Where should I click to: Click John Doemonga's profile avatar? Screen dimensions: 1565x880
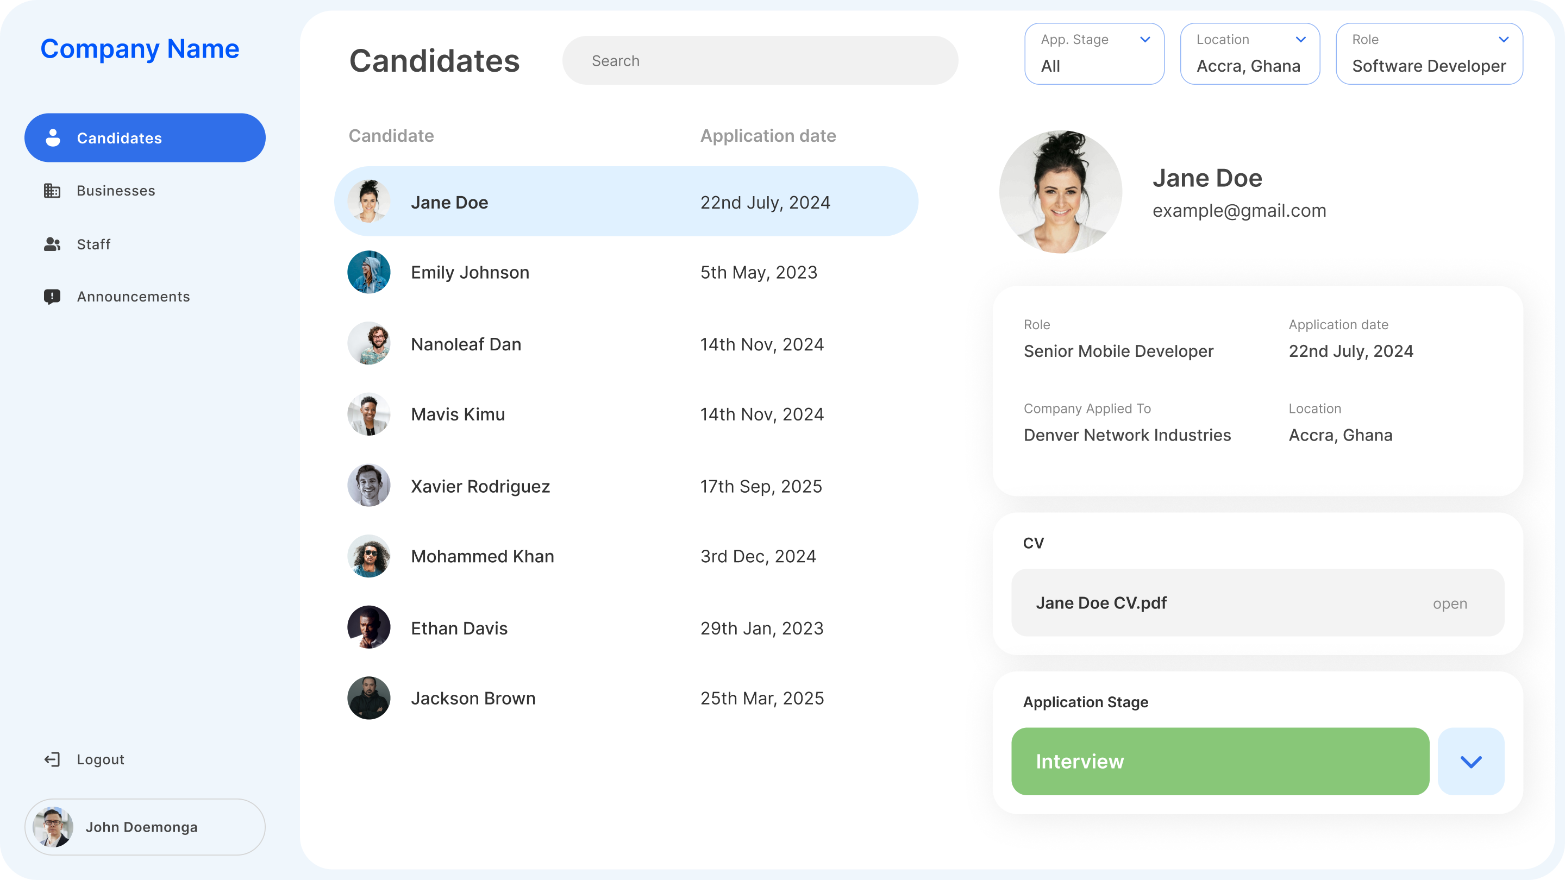pos(52,827)
